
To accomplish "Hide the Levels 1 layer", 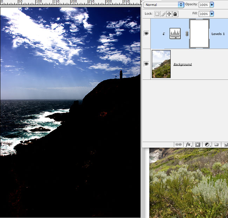I will [146, 34].
